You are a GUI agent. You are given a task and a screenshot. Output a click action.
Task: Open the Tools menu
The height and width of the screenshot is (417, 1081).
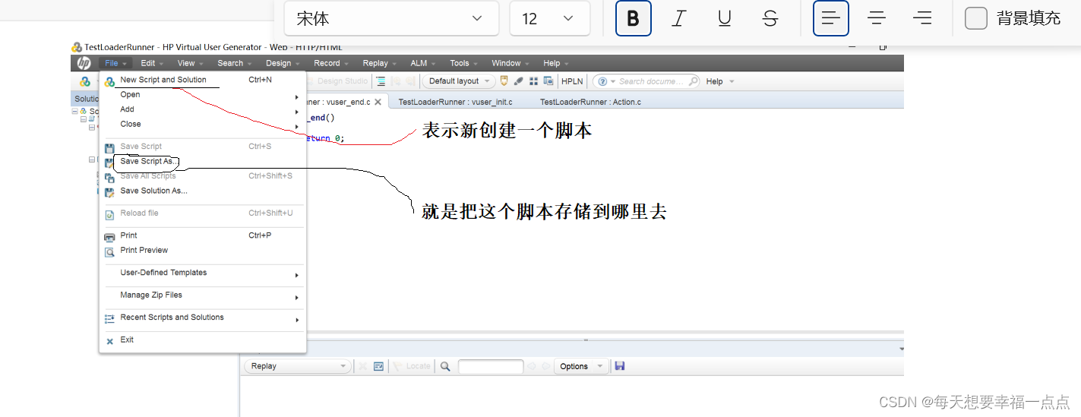(463, 64)
